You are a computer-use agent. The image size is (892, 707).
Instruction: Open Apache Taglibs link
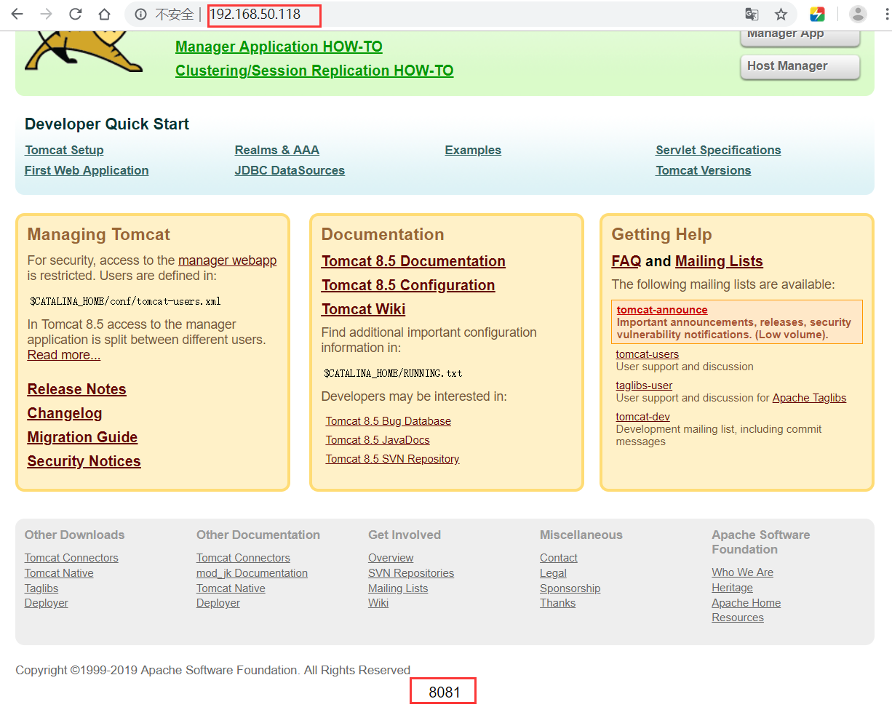point(809,398)
